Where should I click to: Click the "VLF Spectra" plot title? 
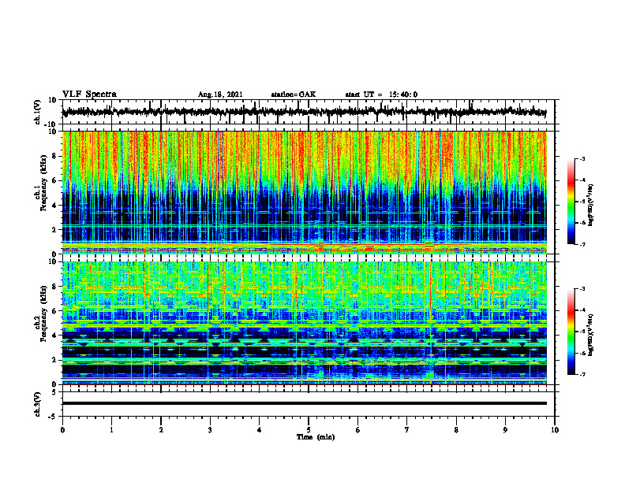point(90,95)
